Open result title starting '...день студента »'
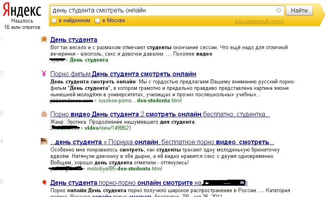This screenshot has height=197, width=329. click(x=162, y=142)
